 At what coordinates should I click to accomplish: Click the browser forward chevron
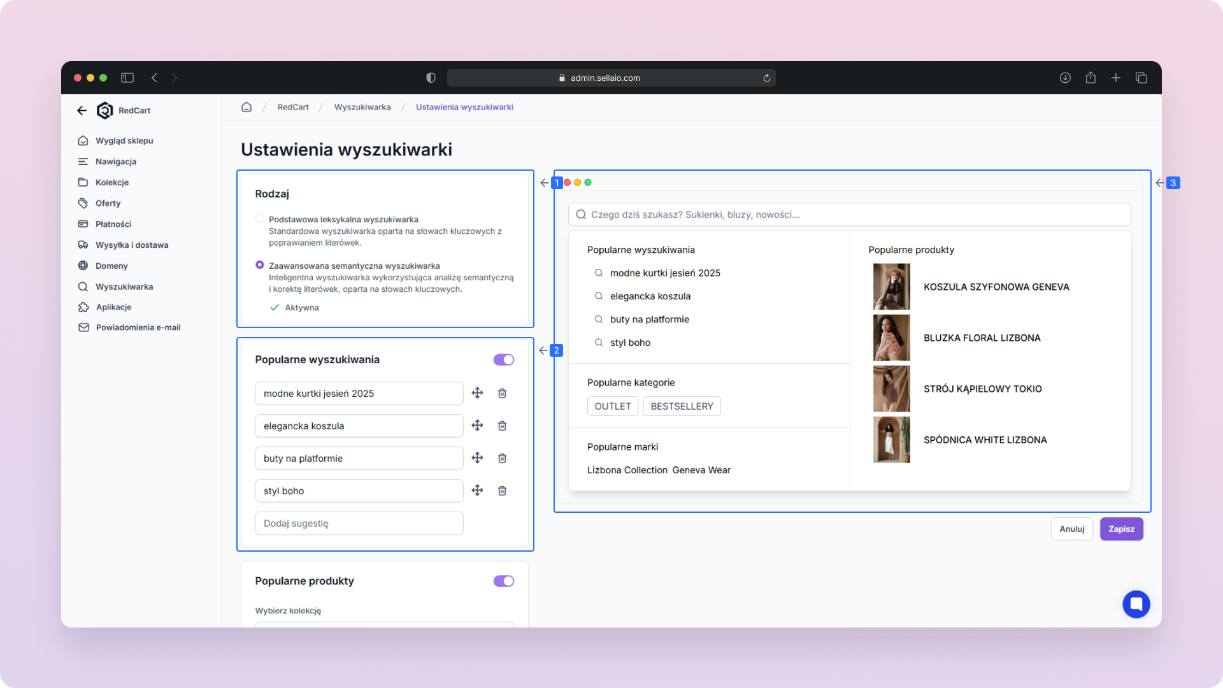[x=175, y=78]
